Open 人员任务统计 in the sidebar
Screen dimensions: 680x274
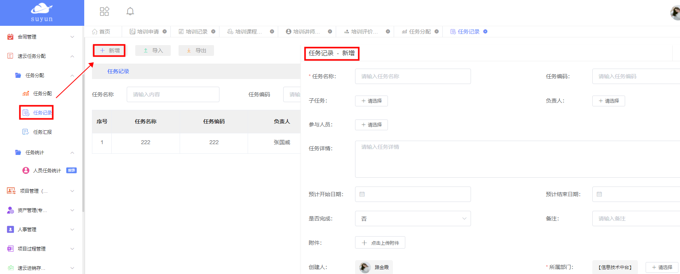click(47, 170)
